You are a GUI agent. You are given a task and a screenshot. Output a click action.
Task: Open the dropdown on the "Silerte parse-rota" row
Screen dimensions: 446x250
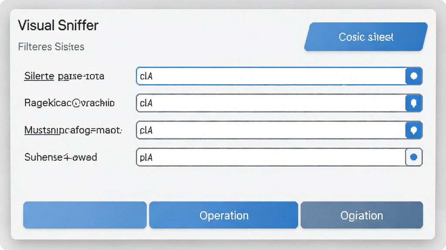[414, 76]
